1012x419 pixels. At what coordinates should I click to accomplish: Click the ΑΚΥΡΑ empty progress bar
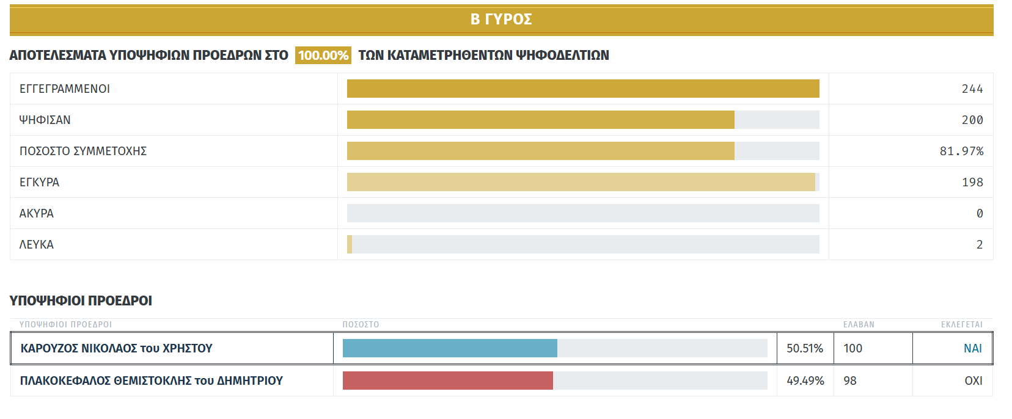tap(582, 213)
